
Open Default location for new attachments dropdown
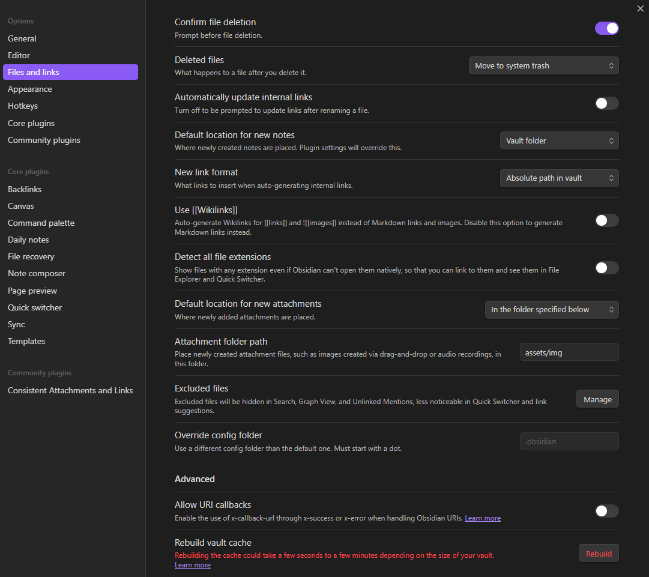click(551, 309)
